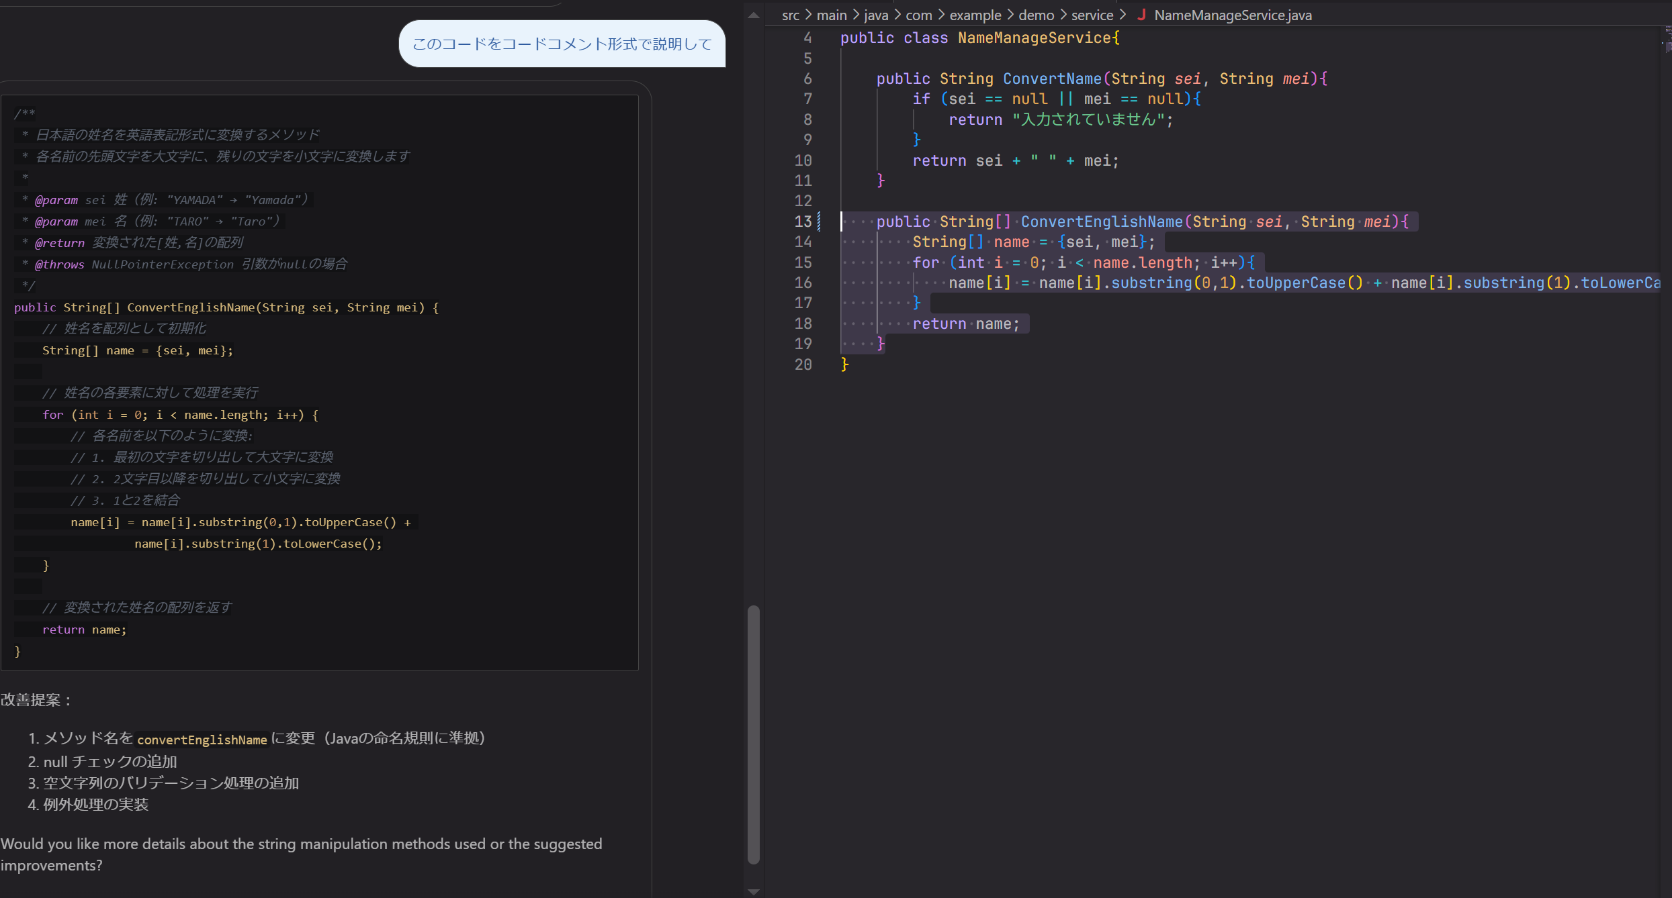The image size is (1672, 898).
Task: Click line number 6 in the gutter
Action: tap(807, 79)
